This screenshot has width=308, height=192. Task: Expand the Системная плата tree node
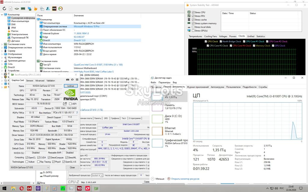tap(2, 44)
